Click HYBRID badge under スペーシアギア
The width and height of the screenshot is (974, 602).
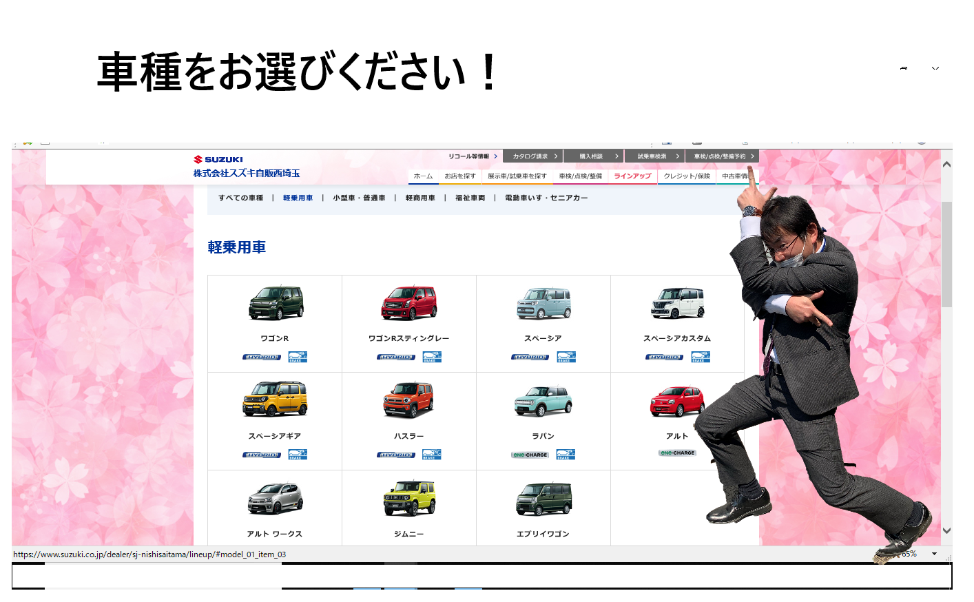[262, 455]
